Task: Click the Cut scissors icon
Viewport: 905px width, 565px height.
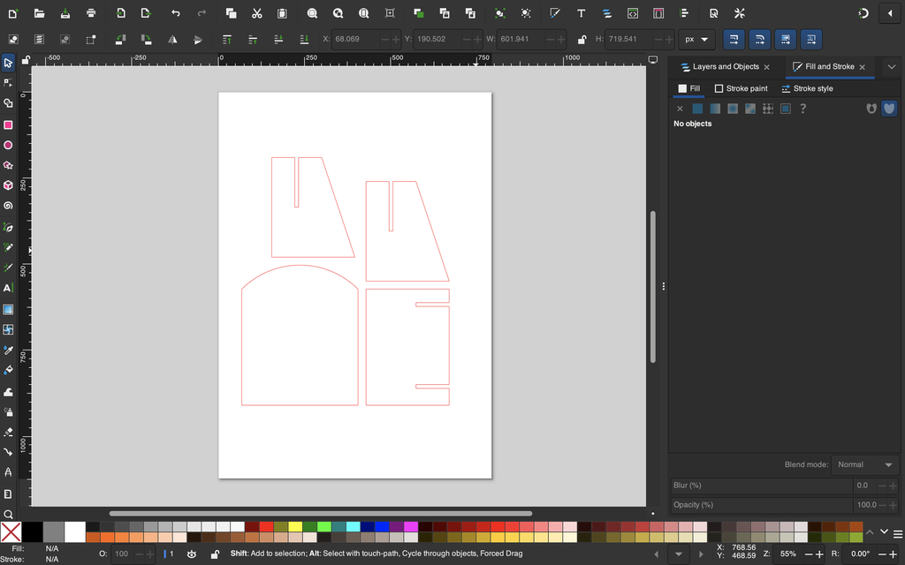Action: [x=256, y=13]
